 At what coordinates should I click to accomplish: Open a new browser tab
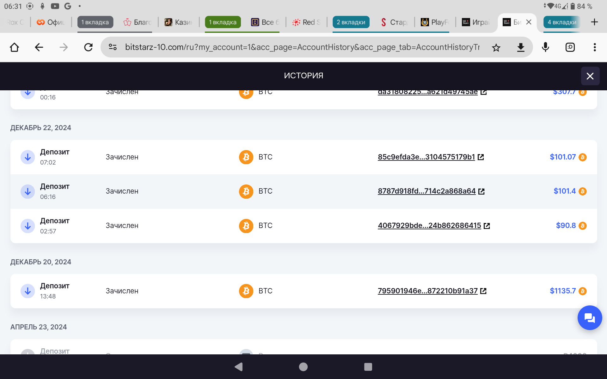click(x=594, y=22)
